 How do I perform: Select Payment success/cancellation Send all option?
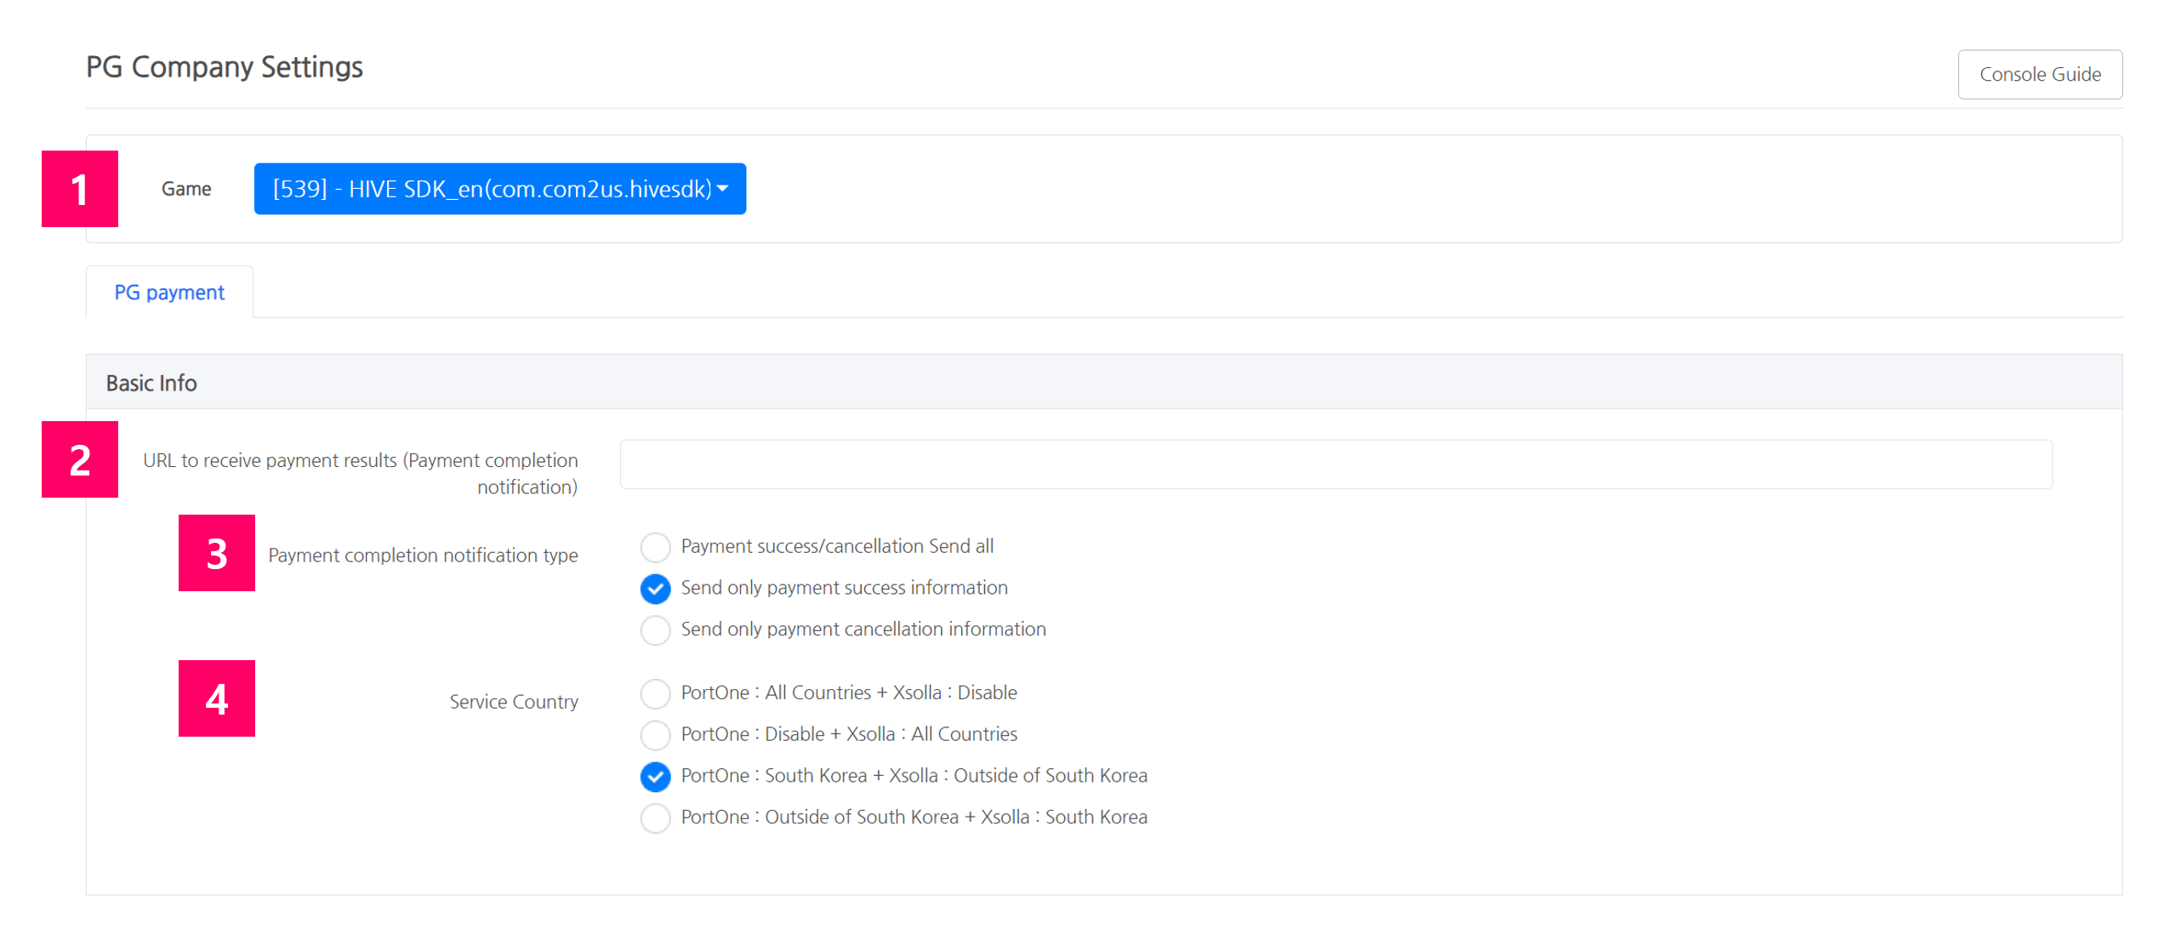coord(655,547)
